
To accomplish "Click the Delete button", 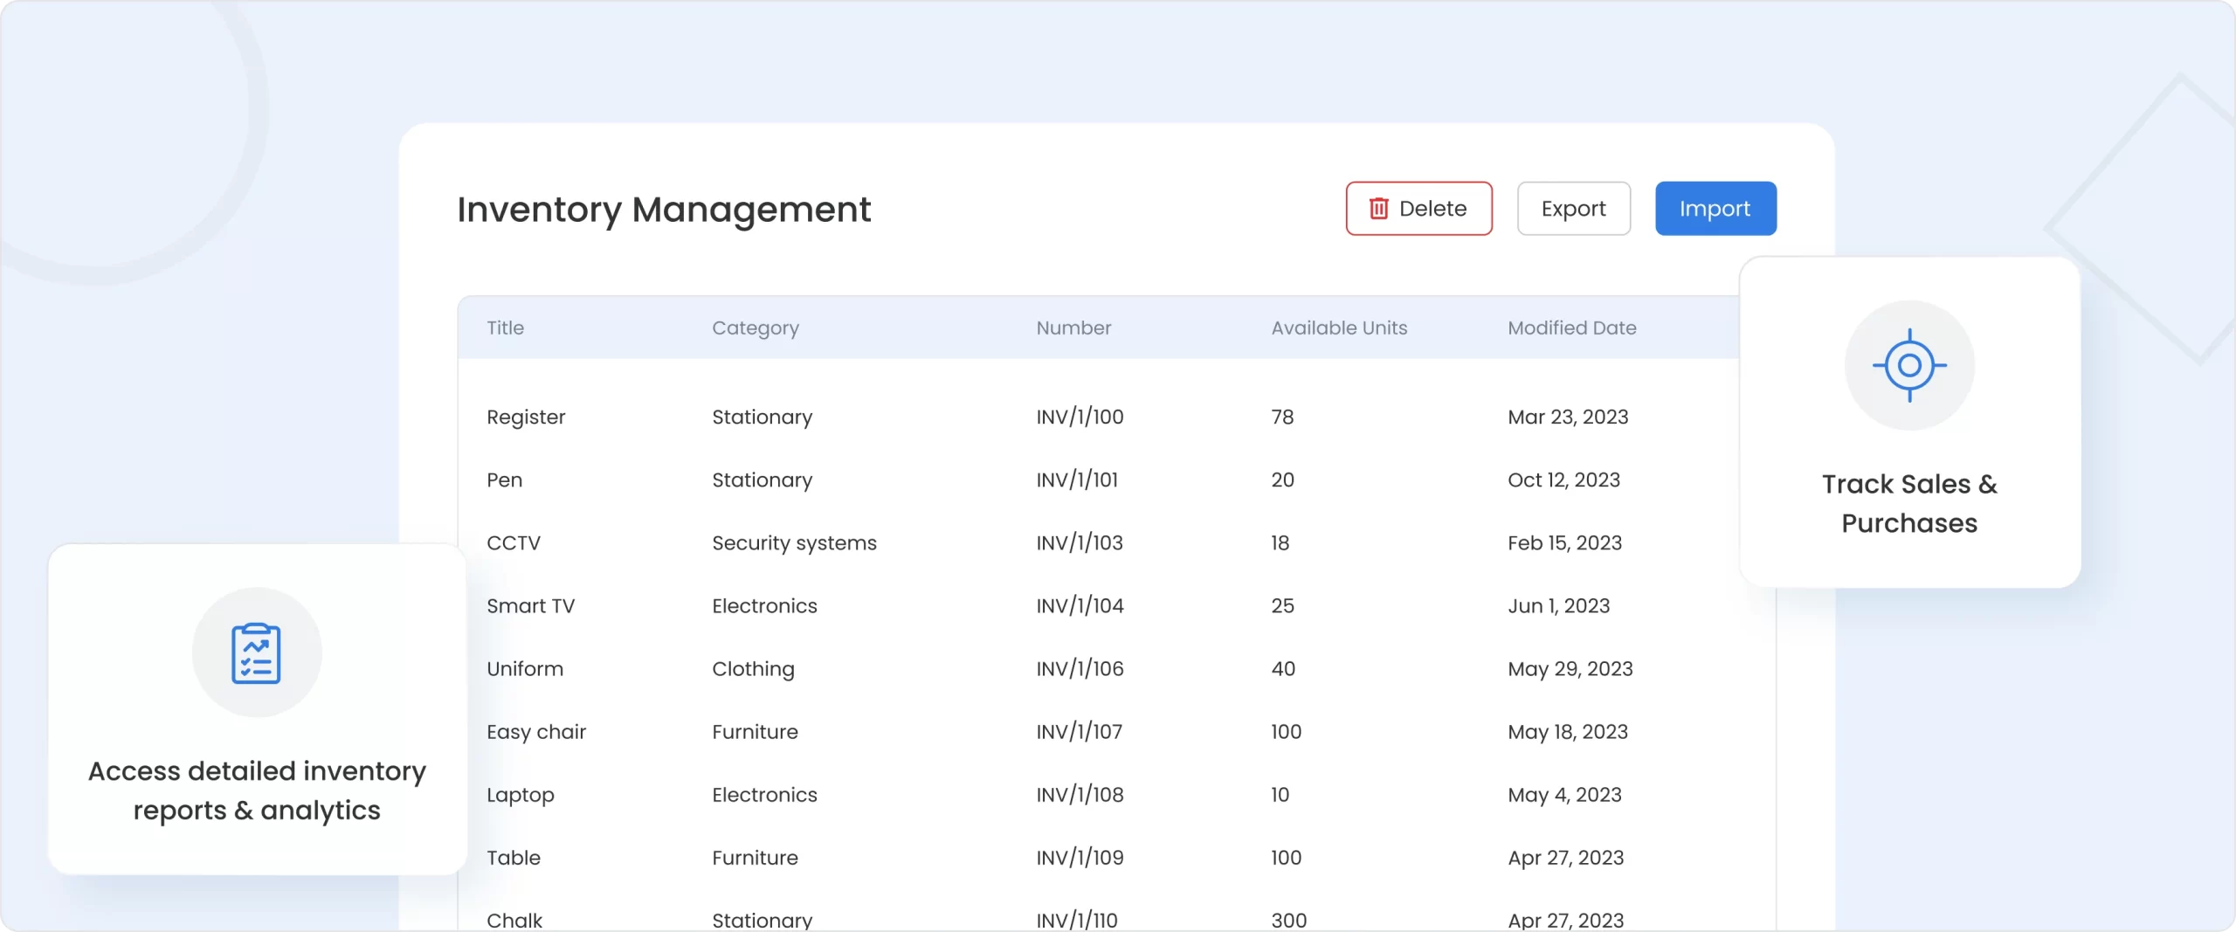I will tap(1419, 208).
